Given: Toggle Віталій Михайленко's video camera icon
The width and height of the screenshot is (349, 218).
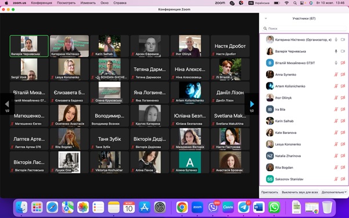Looking at the screenshot, I should pyautogui.click(x=343, y=63).
